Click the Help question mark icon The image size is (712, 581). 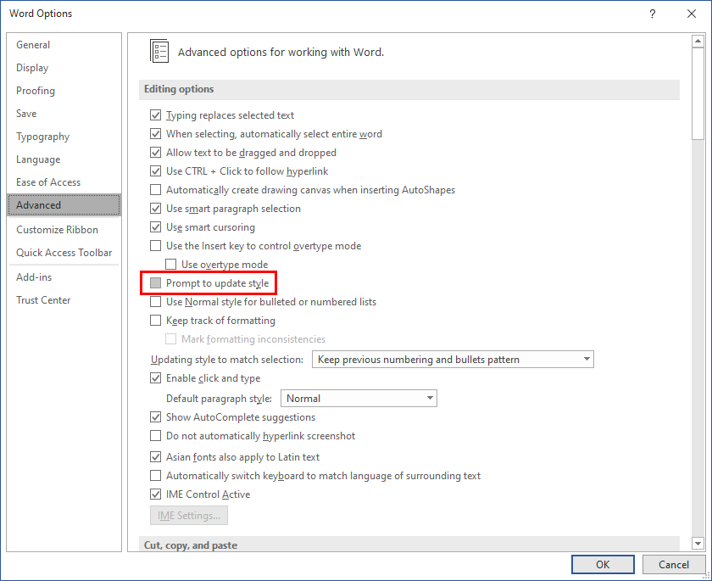click(x=652, y=14)
